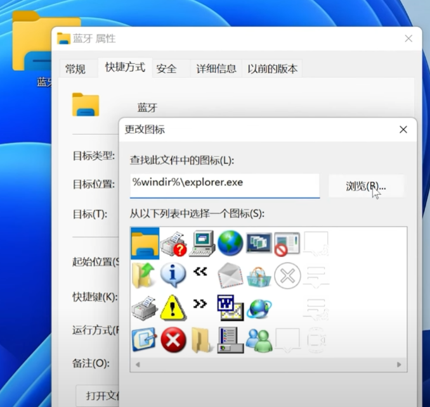Select the red circle X error icon
Image resolution: width=430 pixels, height=407 pixels.
(x=173, y=340)
